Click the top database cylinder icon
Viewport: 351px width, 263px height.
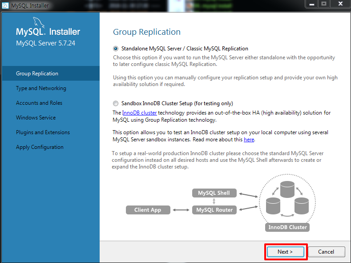pos(287,189)
